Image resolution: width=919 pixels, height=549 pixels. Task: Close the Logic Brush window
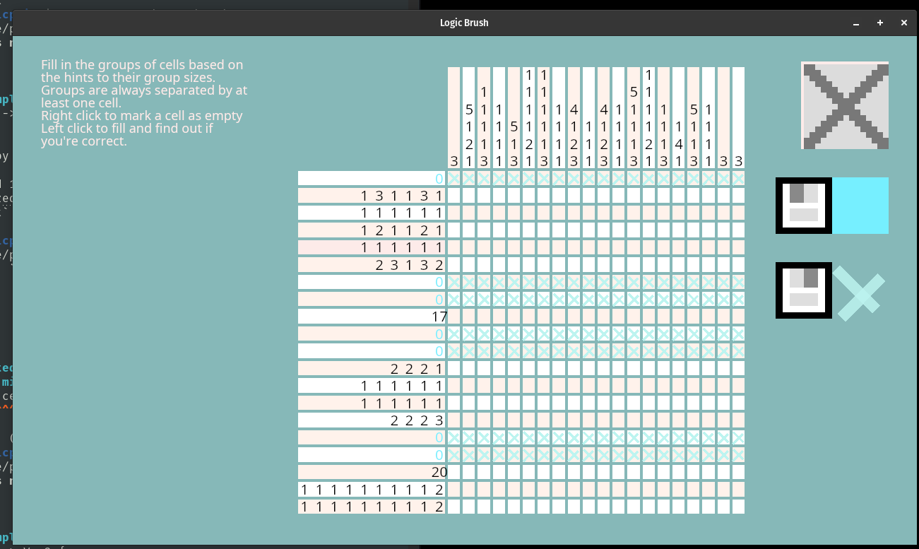pyautogui.click(x=903, y=23)
